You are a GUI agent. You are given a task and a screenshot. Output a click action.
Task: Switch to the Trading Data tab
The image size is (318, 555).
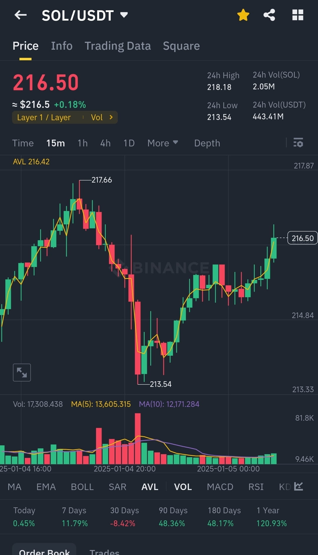pos(118,46)
